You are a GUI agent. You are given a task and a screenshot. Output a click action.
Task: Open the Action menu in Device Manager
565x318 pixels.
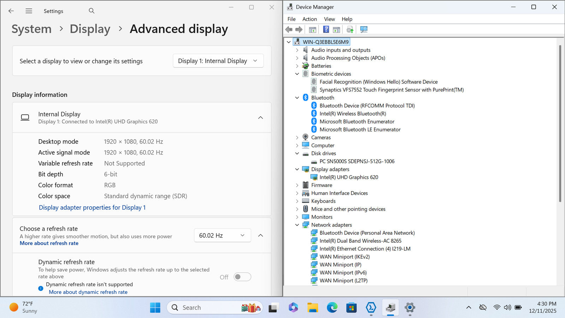coord(309,19)
